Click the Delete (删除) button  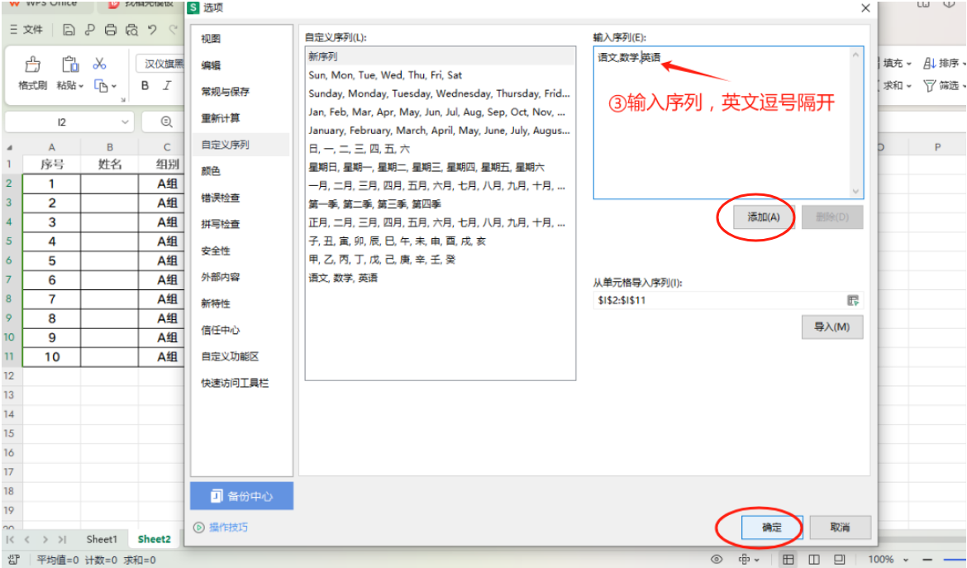pyautogui.click(x=832, y=217)
